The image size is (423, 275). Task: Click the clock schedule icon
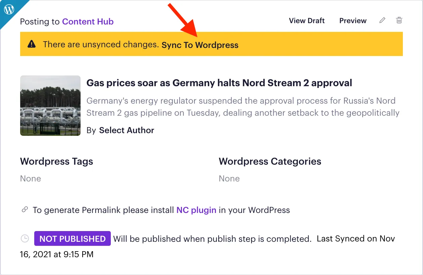pyautogui.click(x=25, y=238)
